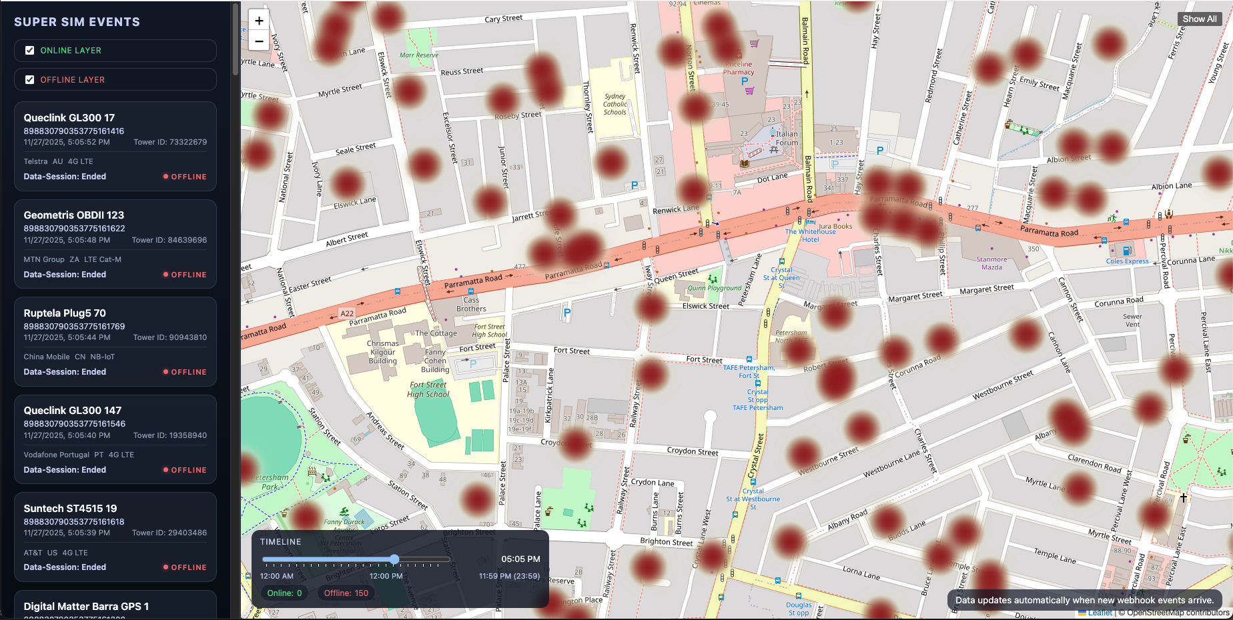This screenshot has height=620, width=1233.
Task: Select the Geometris OBDII 123 device card
Action: (x=115, y=244)
